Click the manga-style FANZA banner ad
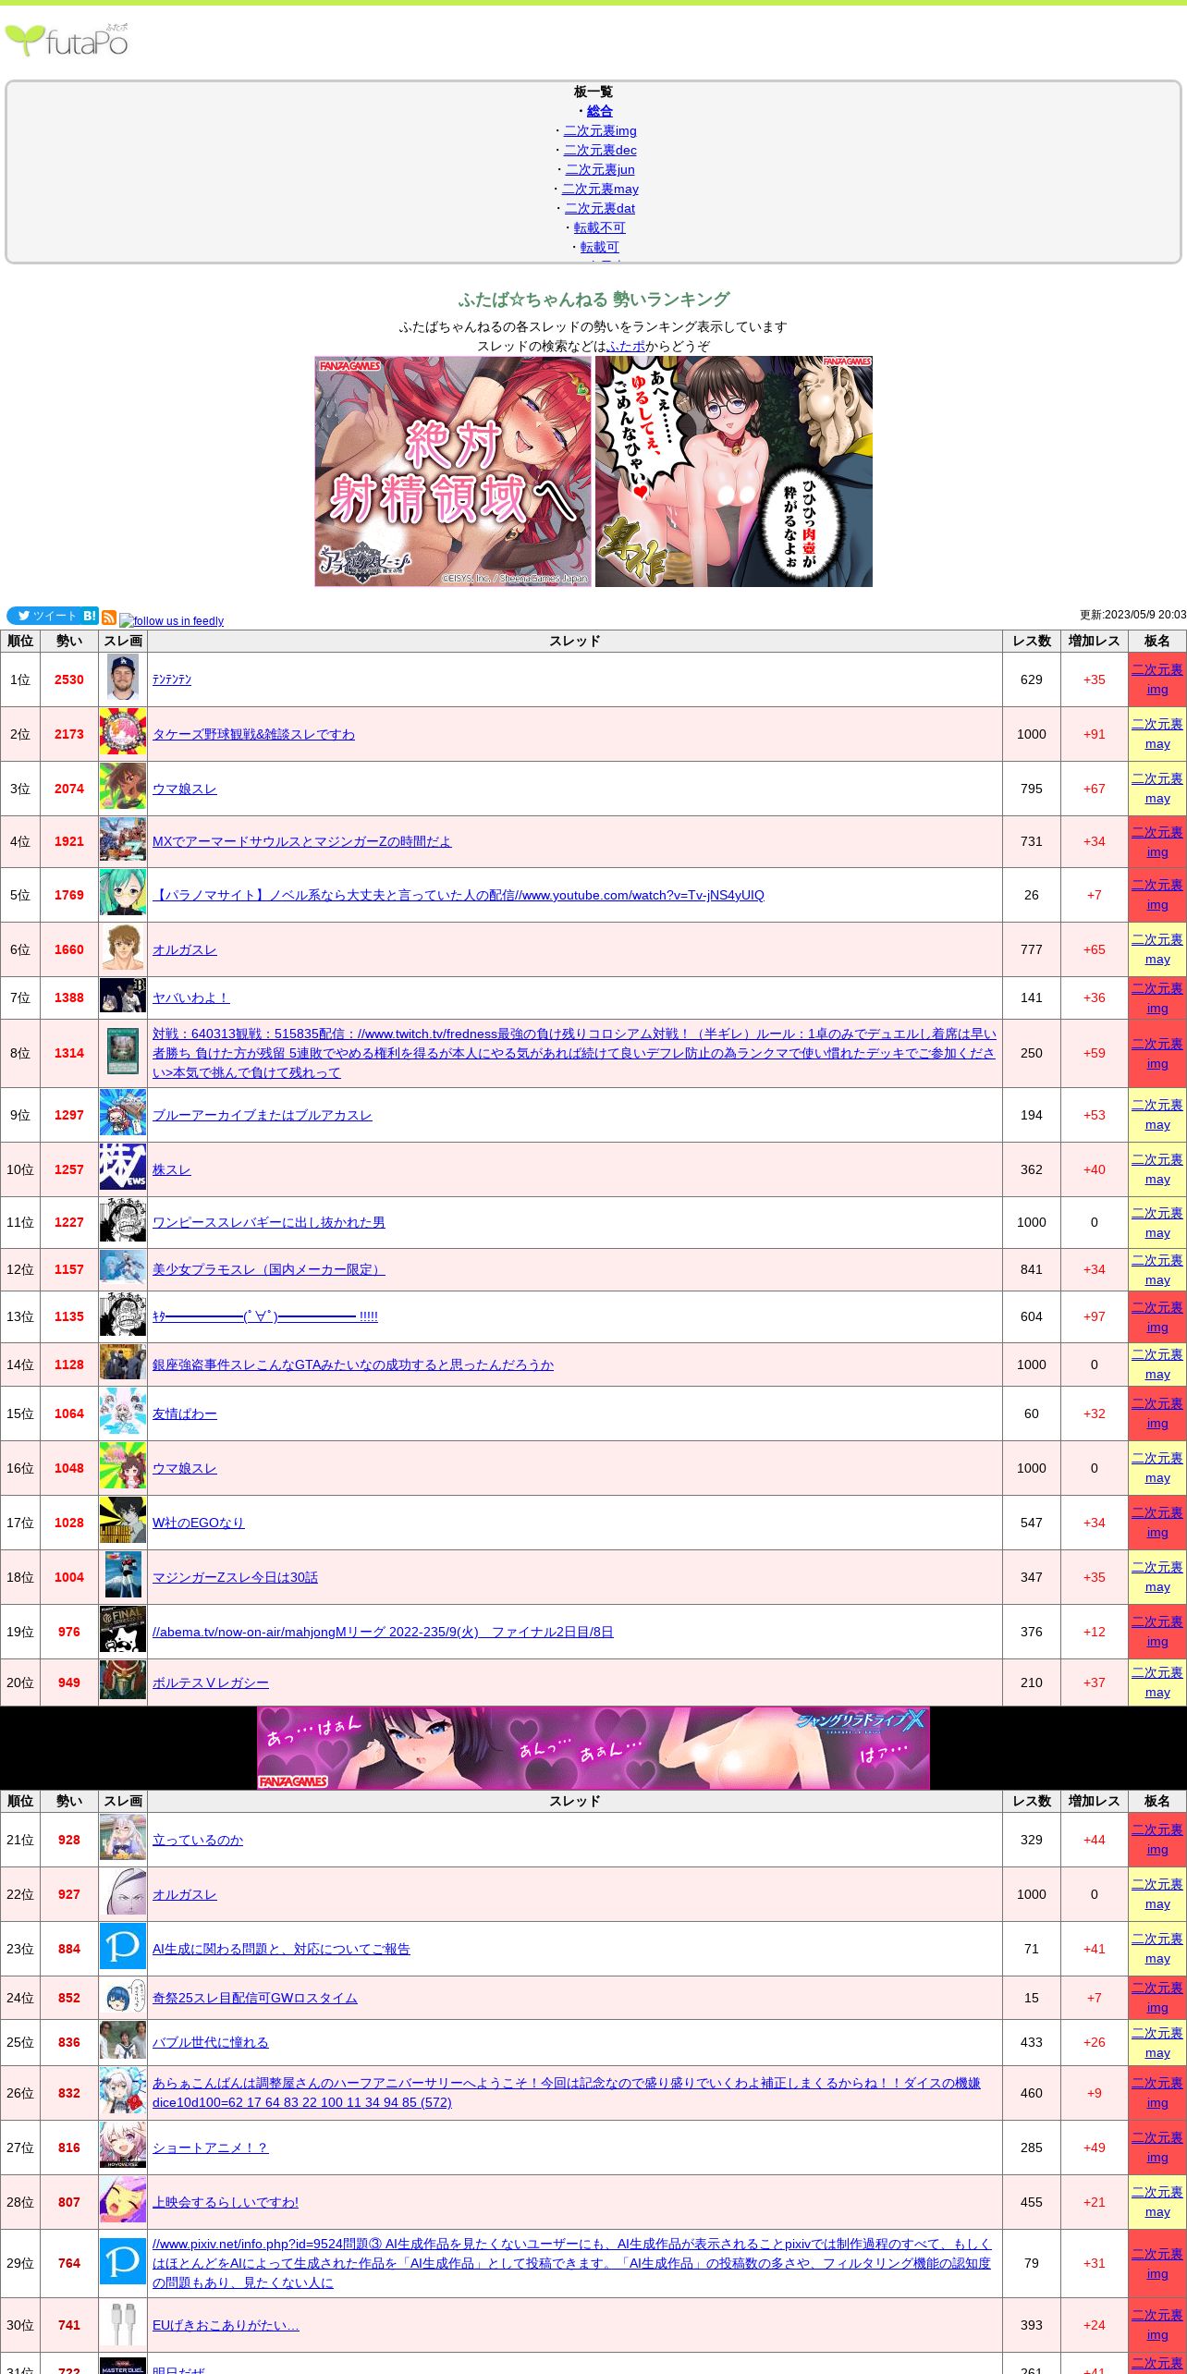This screenshot has width=1187, height=2374. [734, 471]
